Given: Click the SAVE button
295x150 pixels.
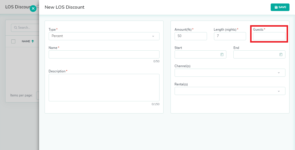Looking at the screenshot, I should (280, 7).
